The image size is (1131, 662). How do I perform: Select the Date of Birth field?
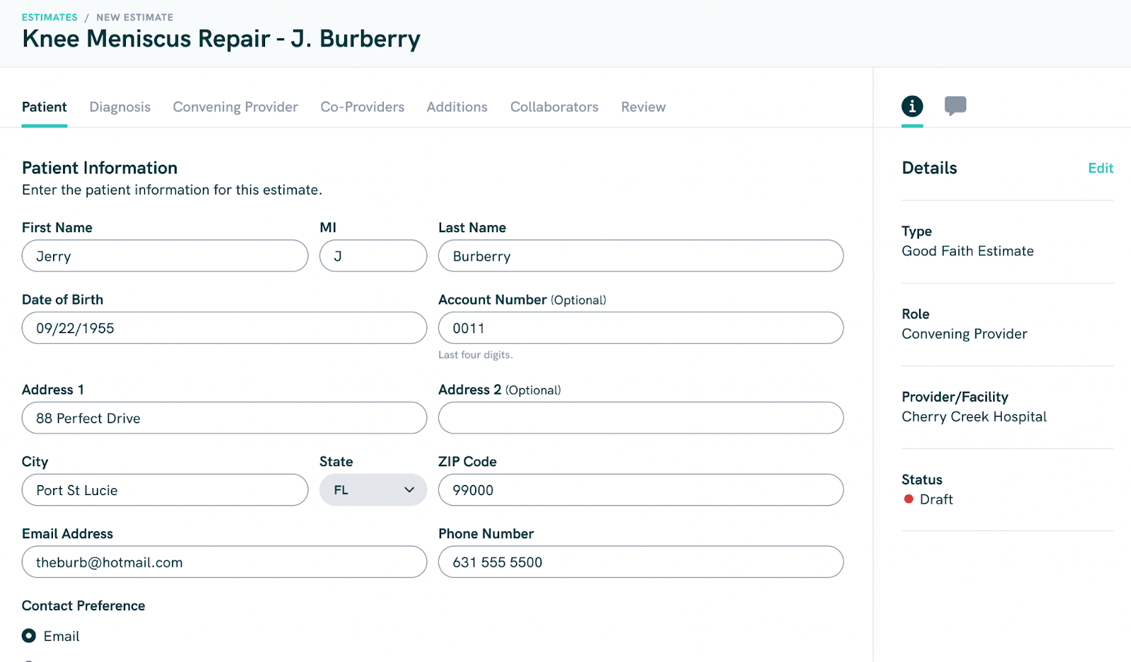pyautogui.click(x=224, y=328)
